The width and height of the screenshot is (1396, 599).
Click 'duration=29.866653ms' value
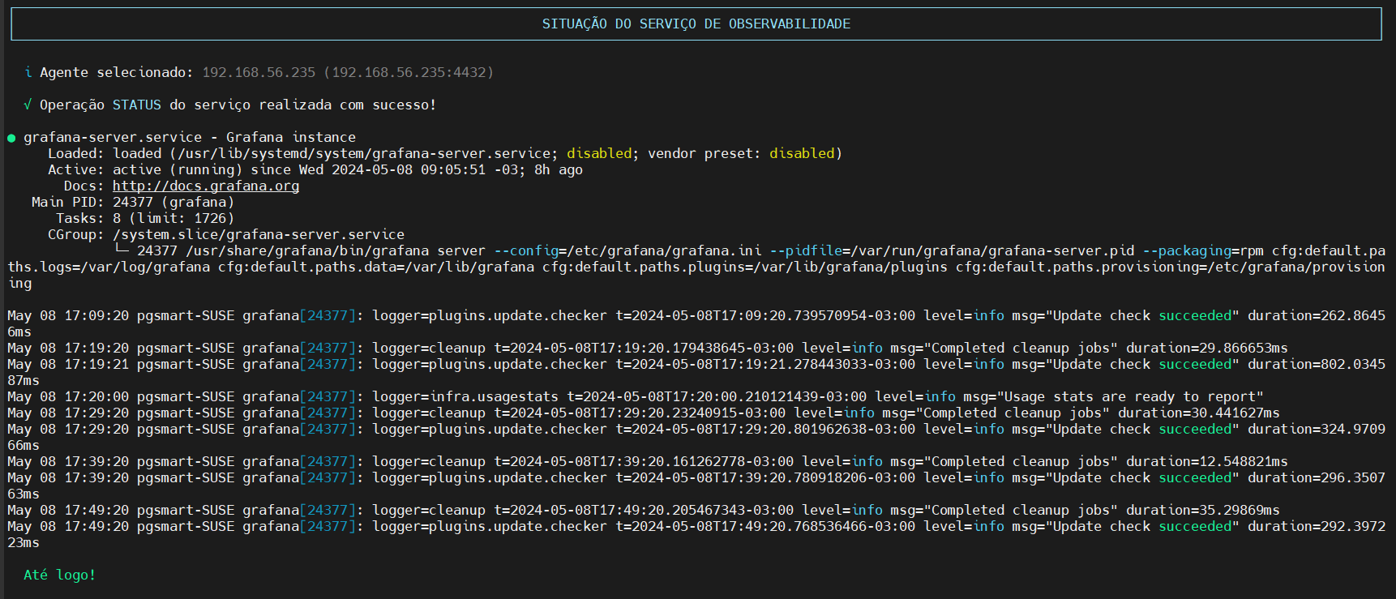[x=1207, y=348]
